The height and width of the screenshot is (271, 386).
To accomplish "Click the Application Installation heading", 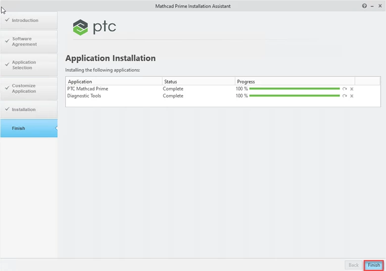I will coord(110,58).
